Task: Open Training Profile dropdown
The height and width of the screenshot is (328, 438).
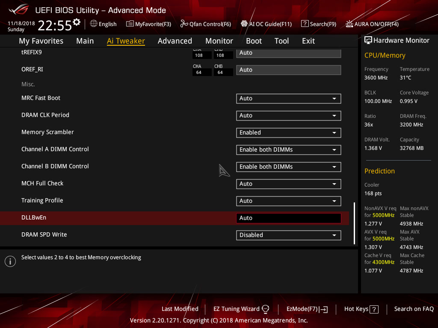Action: 289,201
